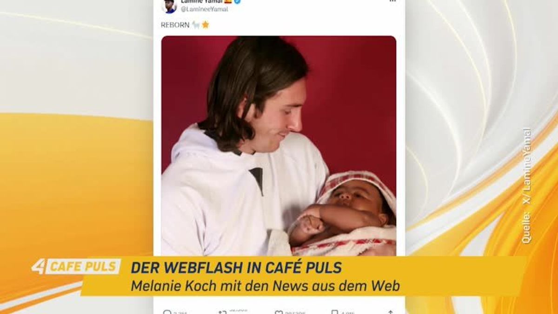Click the Spanish flag emoji beside the name

tap(228, 2)
